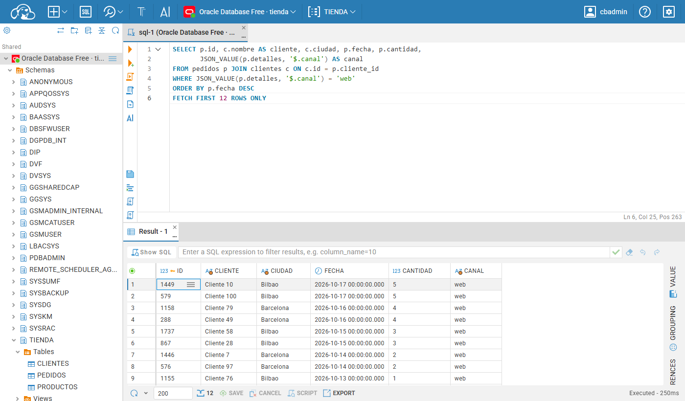Open the help menu icon
Viewport: 685px width, 401px height.
coord(645,12)
